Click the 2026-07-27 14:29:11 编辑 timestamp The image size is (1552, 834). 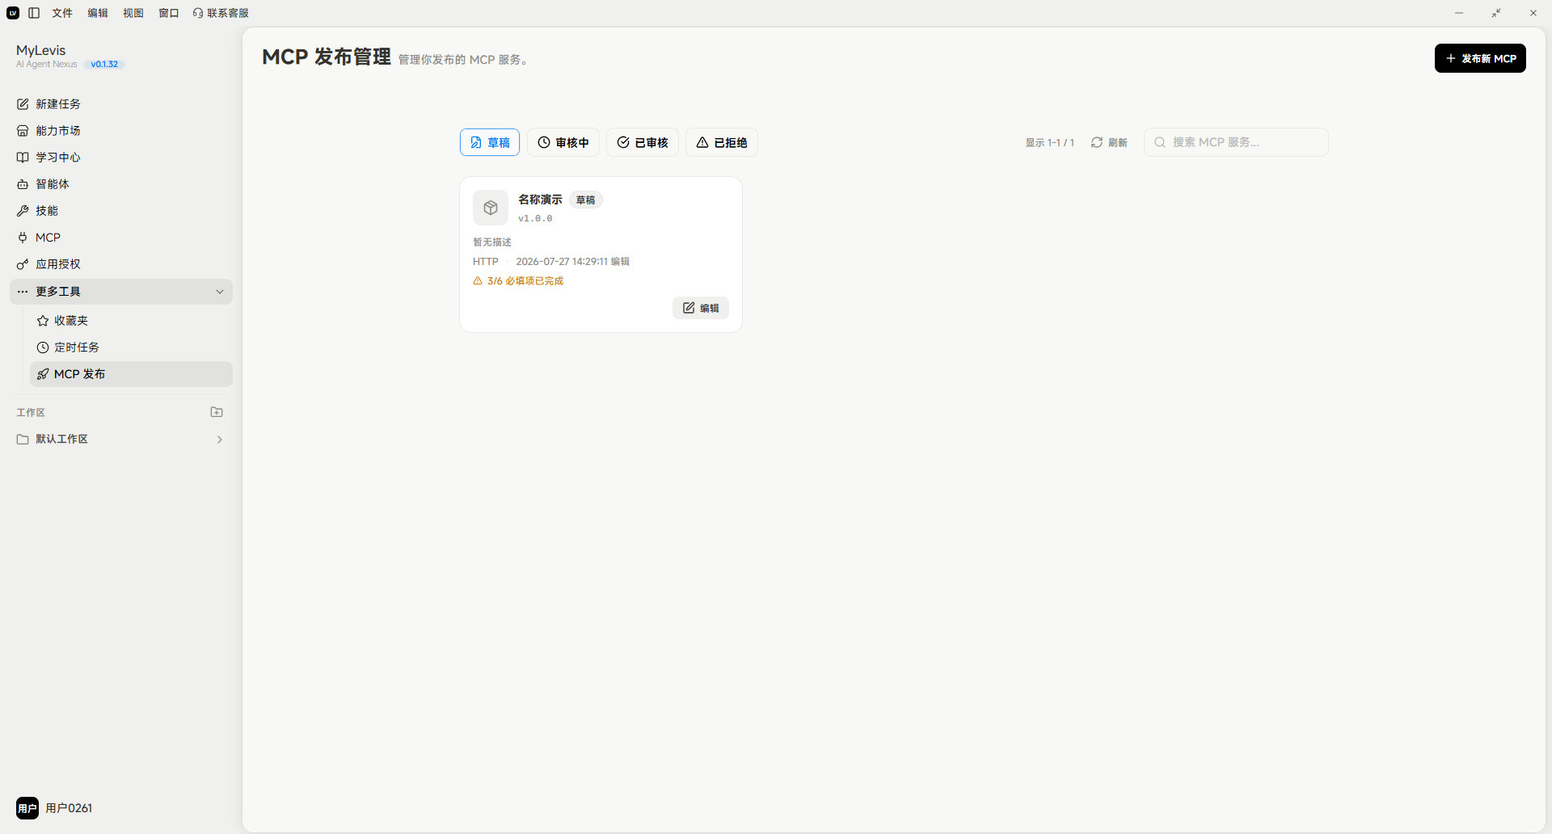pos(573,262)
